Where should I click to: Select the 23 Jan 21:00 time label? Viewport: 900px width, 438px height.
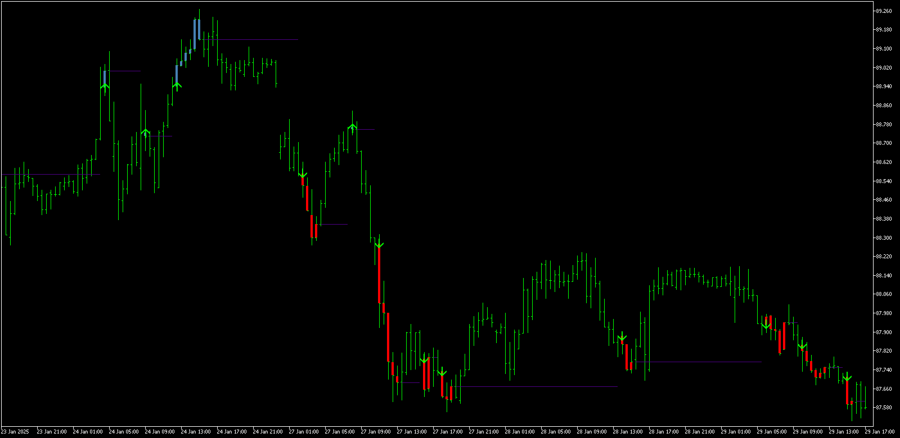click(52, 432)
